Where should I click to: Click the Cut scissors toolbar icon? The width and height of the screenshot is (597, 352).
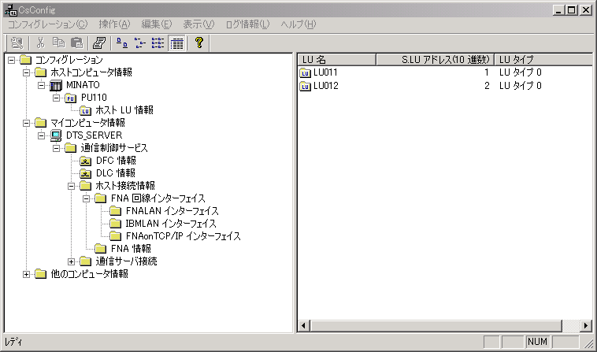click(x=40, y=43)
